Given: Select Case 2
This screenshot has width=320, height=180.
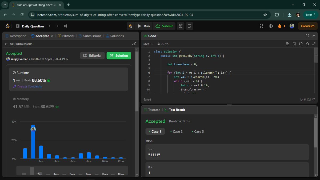Looking at the screenshot, I should coord(177,131).
